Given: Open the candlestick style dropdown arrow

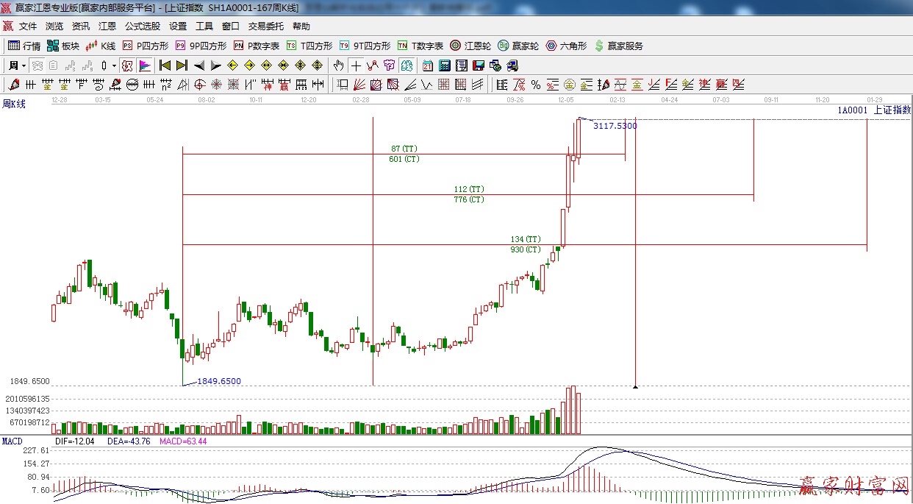Looking at the screenshot, I should [x=114, y=65].
